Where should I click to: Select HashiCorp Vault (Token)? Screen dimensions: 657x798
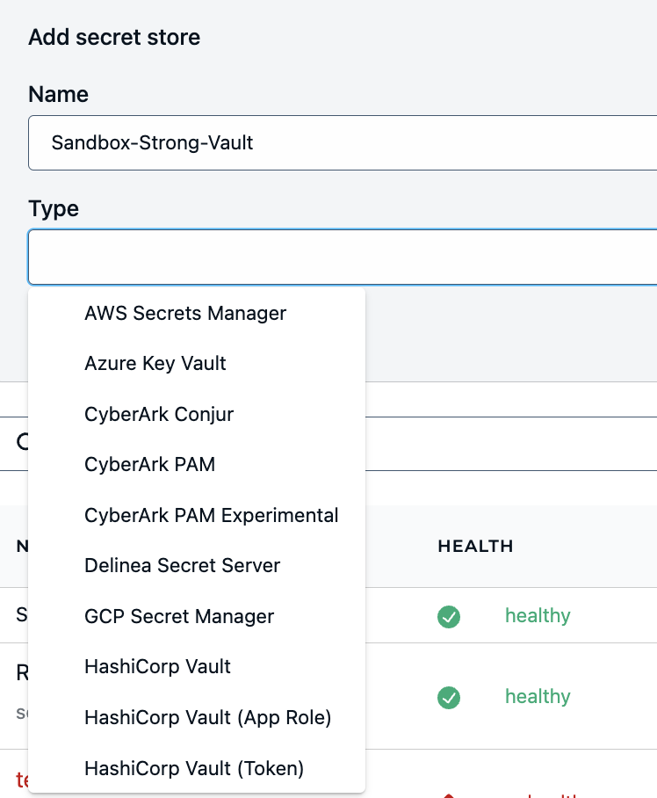click(193, 768)
